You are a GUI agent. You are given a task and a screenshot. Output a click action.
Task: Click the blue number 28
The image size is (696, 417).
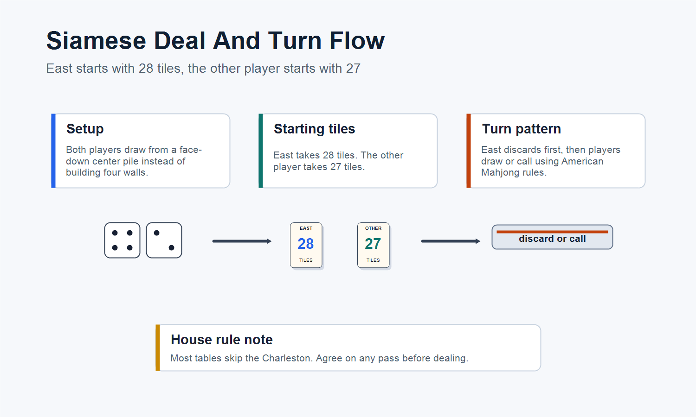[x=306, y=244]
